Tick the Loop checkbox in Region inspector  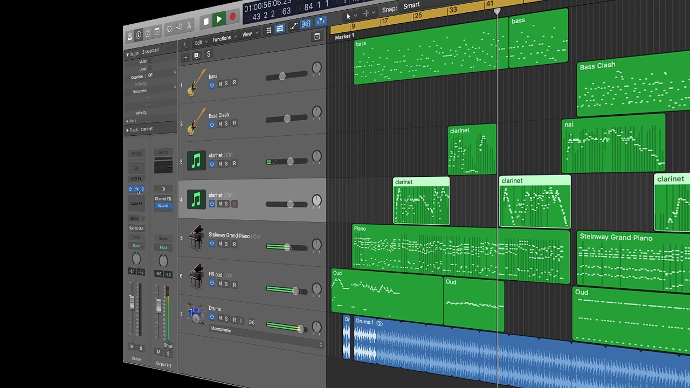(x=150, y=68)
